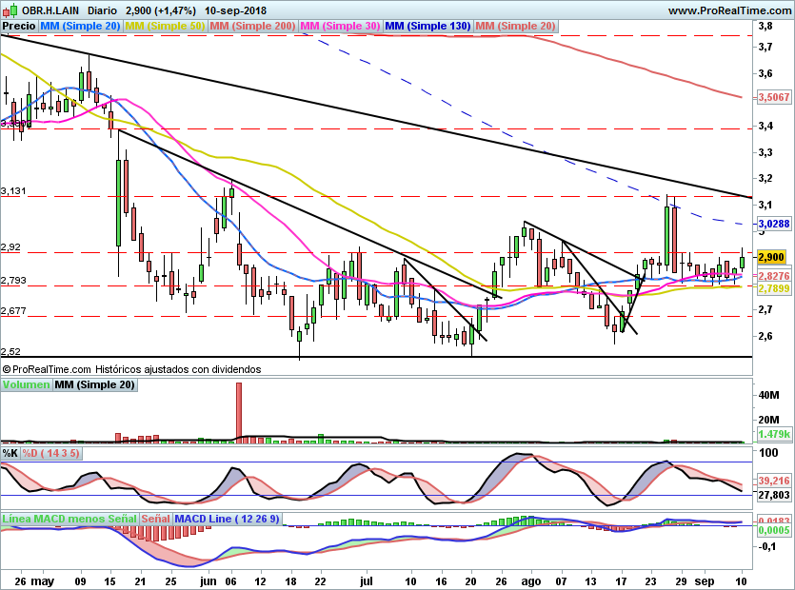Click the %K stochastic label

point(10,452)
